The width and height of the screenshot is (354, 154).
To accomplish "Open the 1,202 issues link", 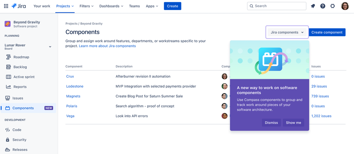I will tap(321, 116).
